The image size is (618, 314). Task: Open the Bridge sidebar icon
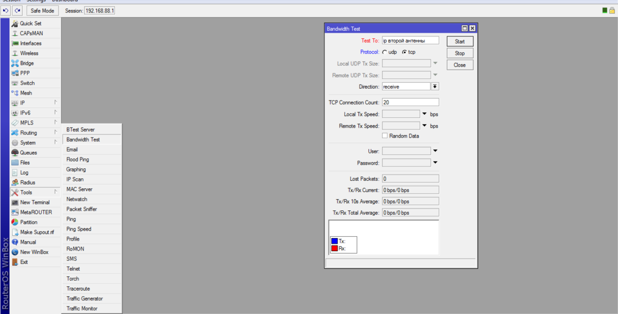pyautogui.click(x=15, y=64)
